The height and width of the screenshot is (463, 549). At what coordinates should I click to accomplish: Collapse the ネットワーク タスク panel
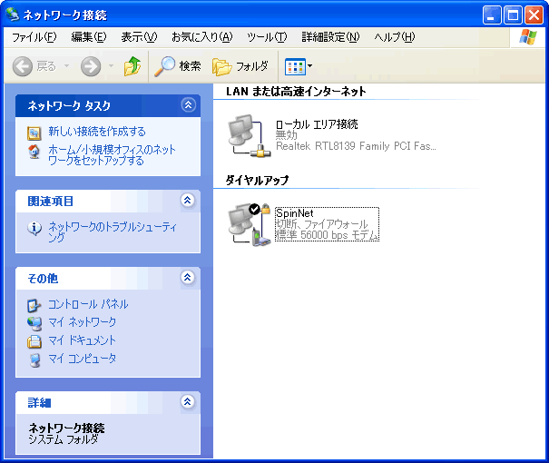click(189, 104)
